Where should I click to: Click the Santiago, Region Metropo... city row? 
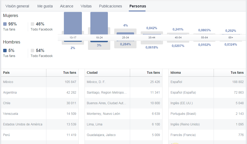click(x=124, y=93)
